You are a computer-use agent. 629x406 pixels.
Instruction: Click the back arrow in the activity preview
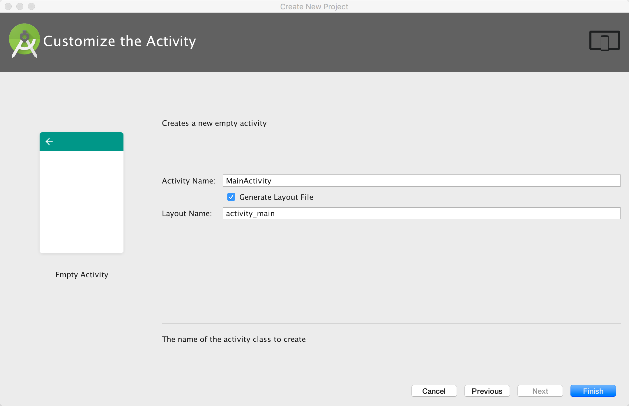49,141
